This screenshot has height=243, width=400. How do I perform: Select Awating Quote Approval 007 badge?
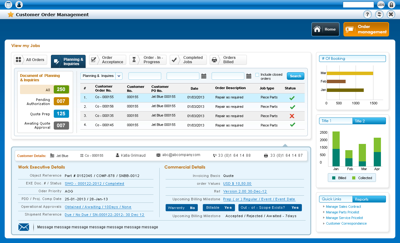(61, 126)
